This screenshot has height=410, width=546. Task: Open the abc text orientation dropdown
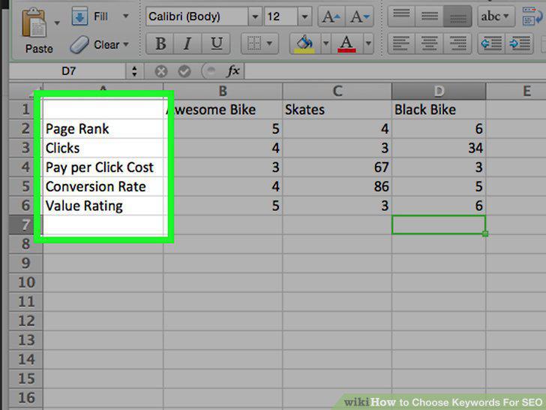click(496, 17)
